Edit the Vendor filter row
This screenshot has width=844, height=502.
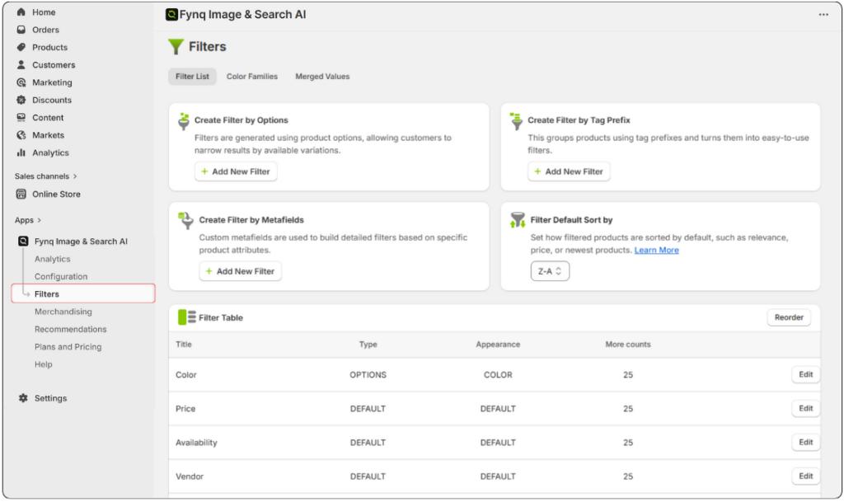pos(805,476)
